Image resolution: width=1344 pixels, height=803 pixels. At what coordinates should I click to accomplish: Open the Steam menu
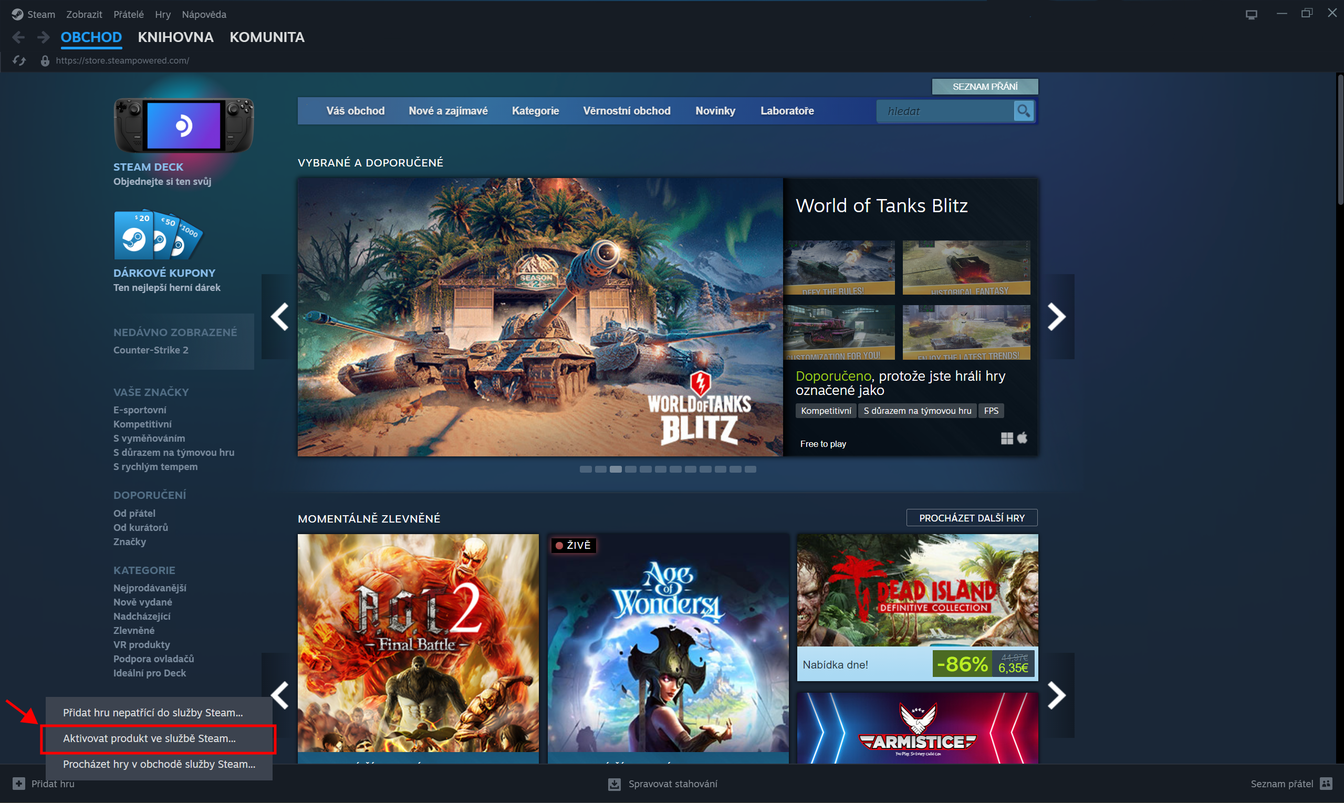[41, 15]
